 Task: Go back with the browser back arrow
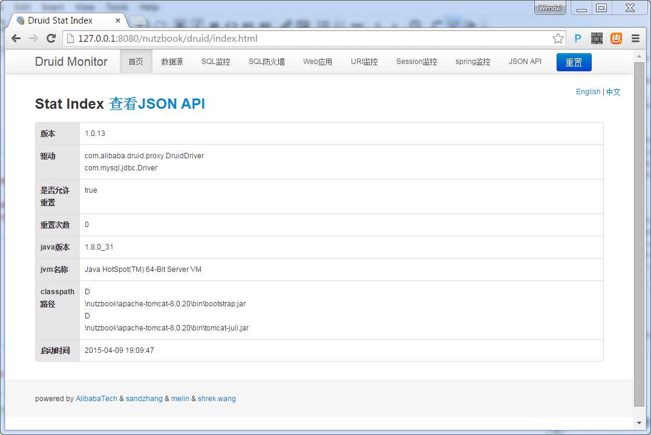pos(16,39)
